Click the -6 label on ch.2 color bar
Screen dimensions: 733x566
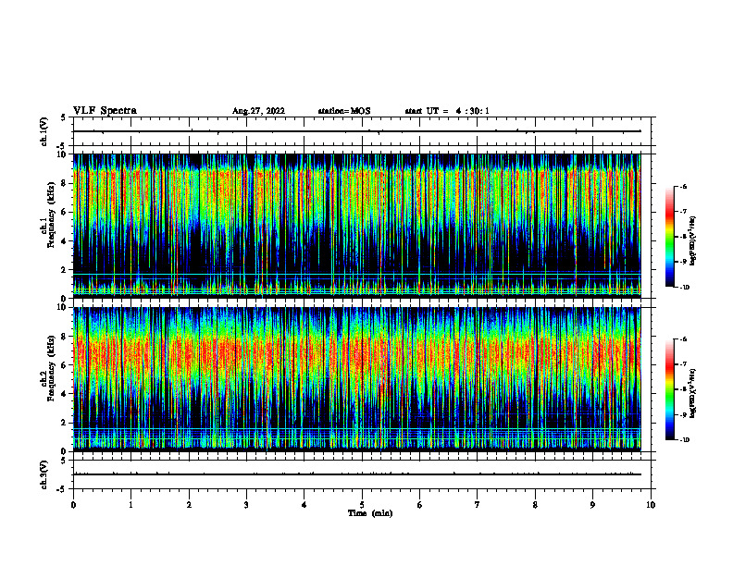click(683, 339)
